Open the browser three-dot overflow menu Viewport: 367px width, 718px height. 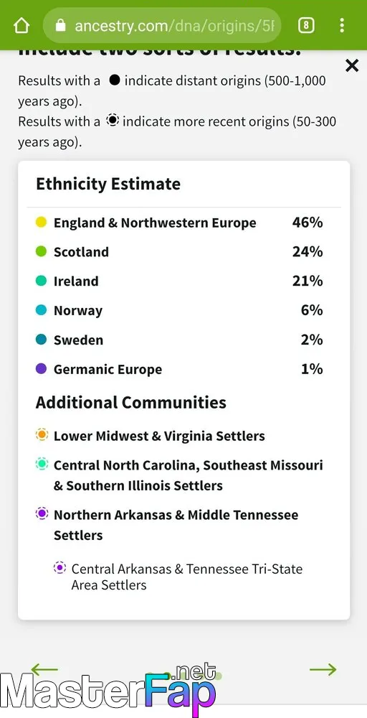(341, 25)
